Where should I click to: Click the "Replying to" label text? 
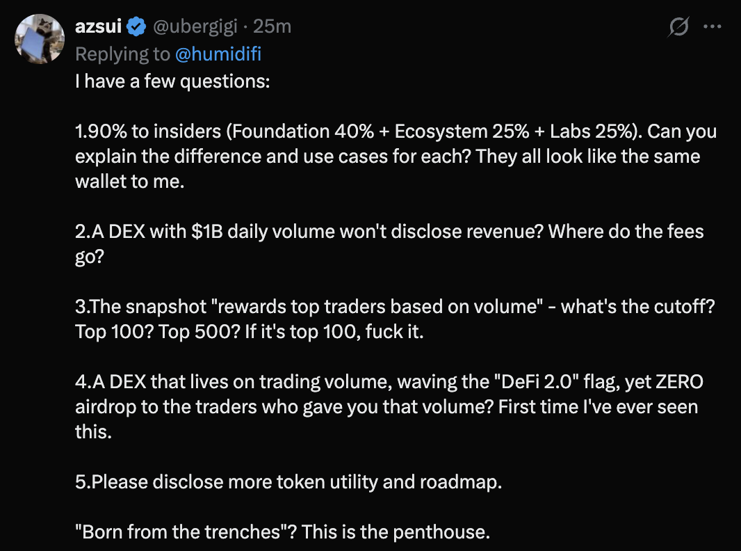click(x=122, y=54)
